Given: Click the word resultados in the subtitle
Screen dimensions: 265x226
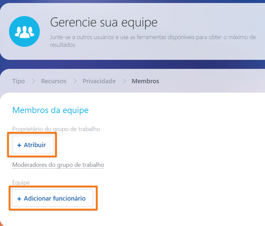Looking at the screenshot, I should coord(63,45).
